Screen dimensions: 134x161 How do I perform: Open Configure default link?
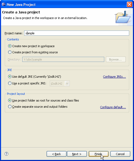coord(113,107)
